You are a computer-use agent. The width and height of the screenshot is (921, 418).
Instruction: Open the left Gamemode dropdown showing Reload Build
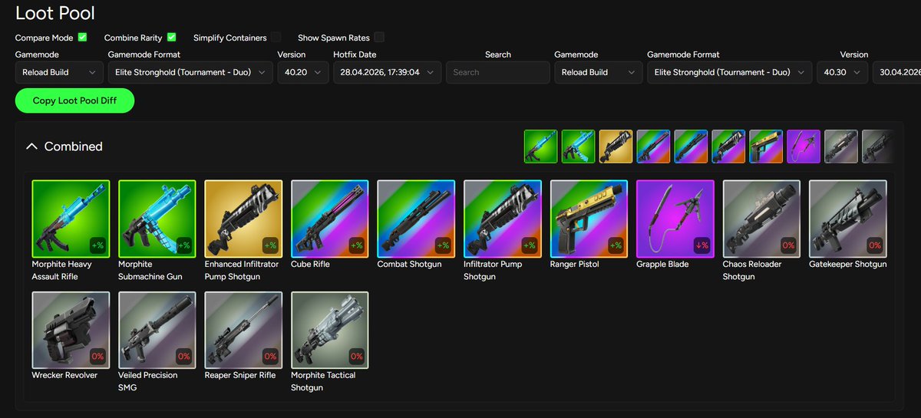[59, 72]
